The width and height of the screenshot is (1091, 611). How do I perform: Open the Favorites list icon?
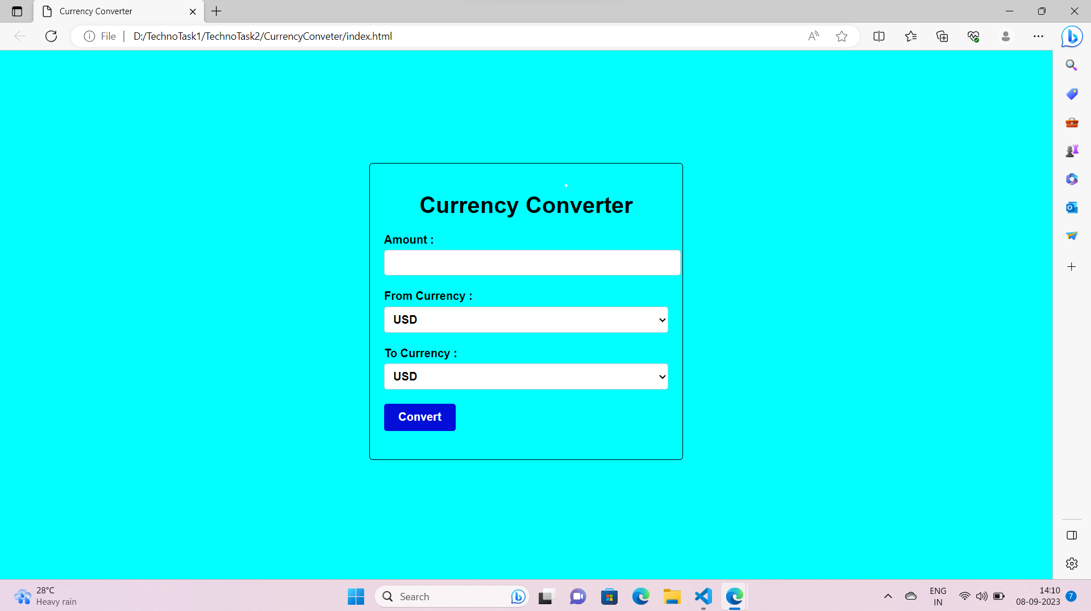910,36
